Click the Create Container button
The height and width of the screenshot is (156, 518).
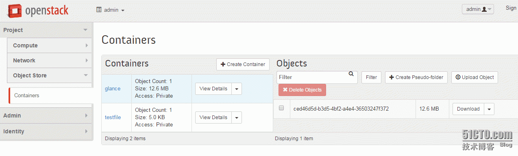click(243, 64)
